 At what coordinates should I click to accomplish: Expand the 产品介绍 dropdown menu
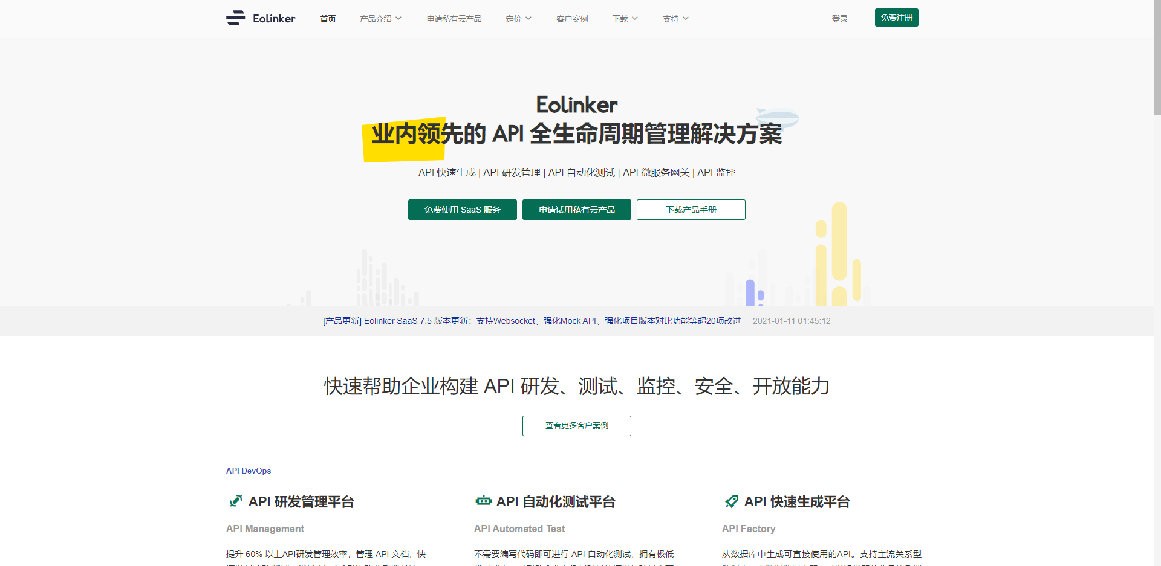[x=380, y=19]
